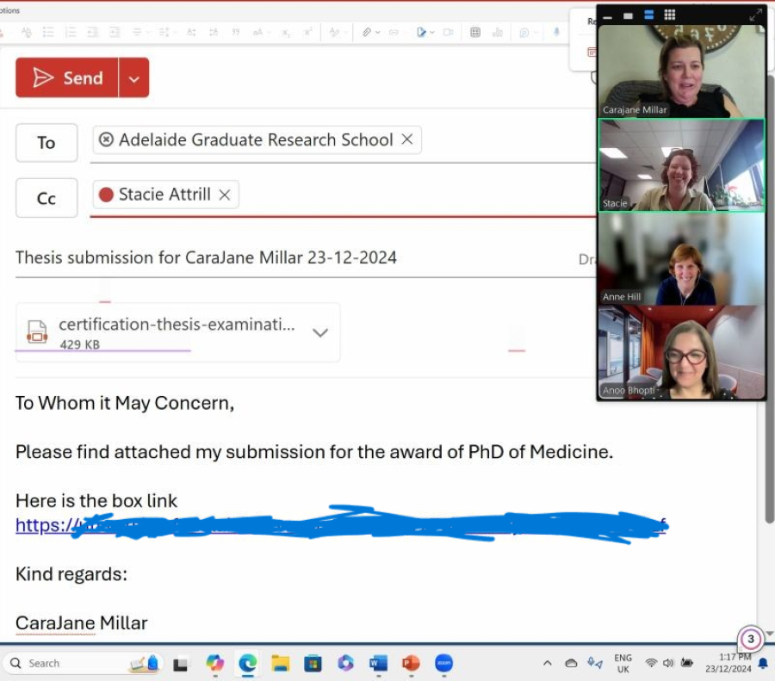Open the box link in email body
Image resolution: width=775 pixels, height=681 pixels.
[x=43, y=525]
